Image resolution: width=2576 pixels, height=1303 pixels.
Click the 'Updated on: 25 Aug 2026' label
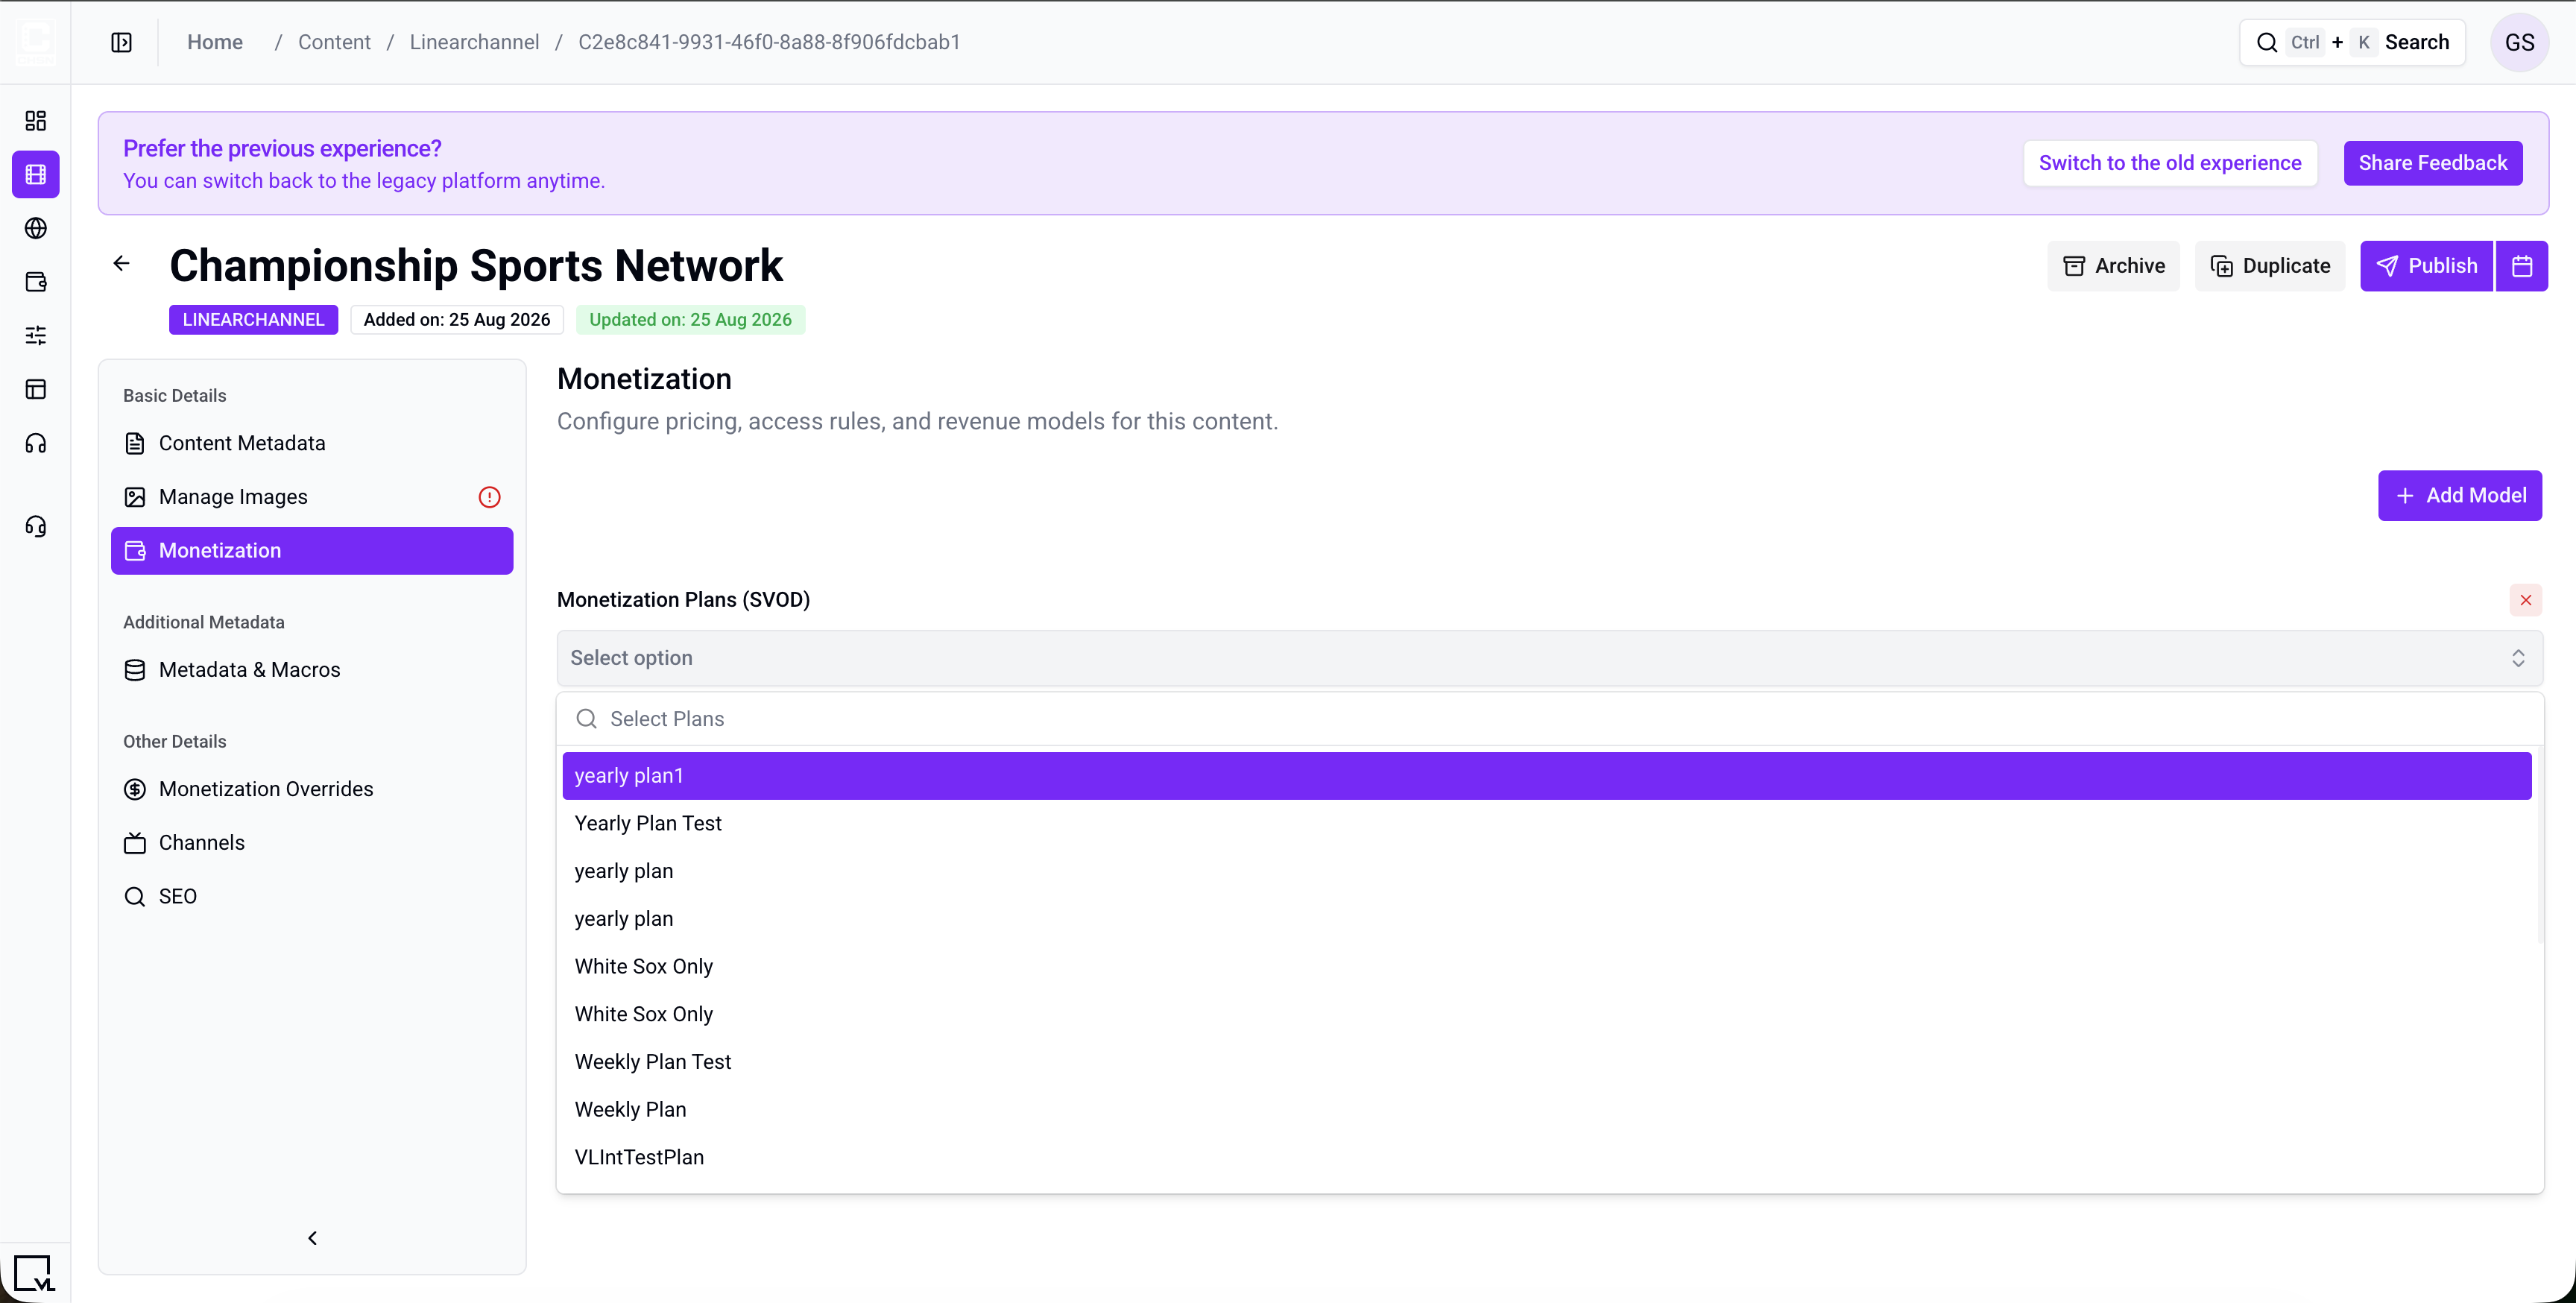[690, 320]
